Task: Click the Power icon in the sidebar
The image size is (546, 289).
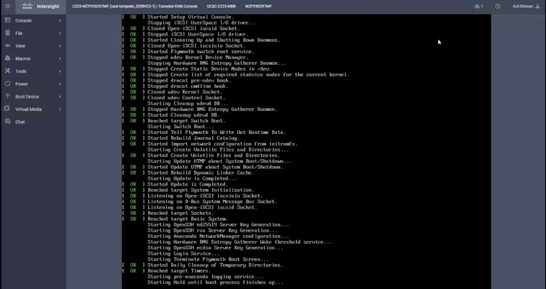Action: (x=7, y=84)
